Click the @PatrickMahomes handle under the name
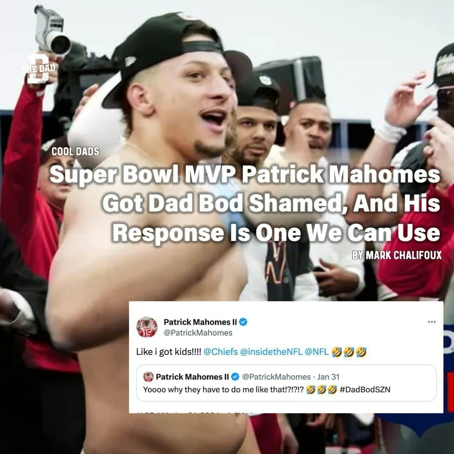The width and height of the screenshot is (454, 454). (198, 333)
